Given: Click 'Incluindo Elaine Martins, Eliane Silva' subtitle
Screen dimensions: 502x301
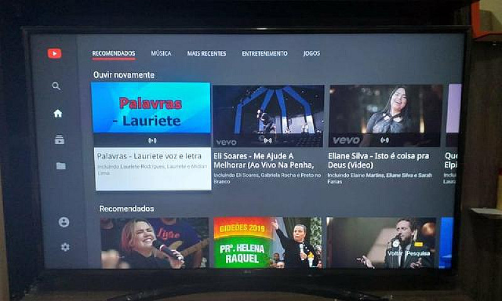Looking at the screenshot, I should click(380, 178).
